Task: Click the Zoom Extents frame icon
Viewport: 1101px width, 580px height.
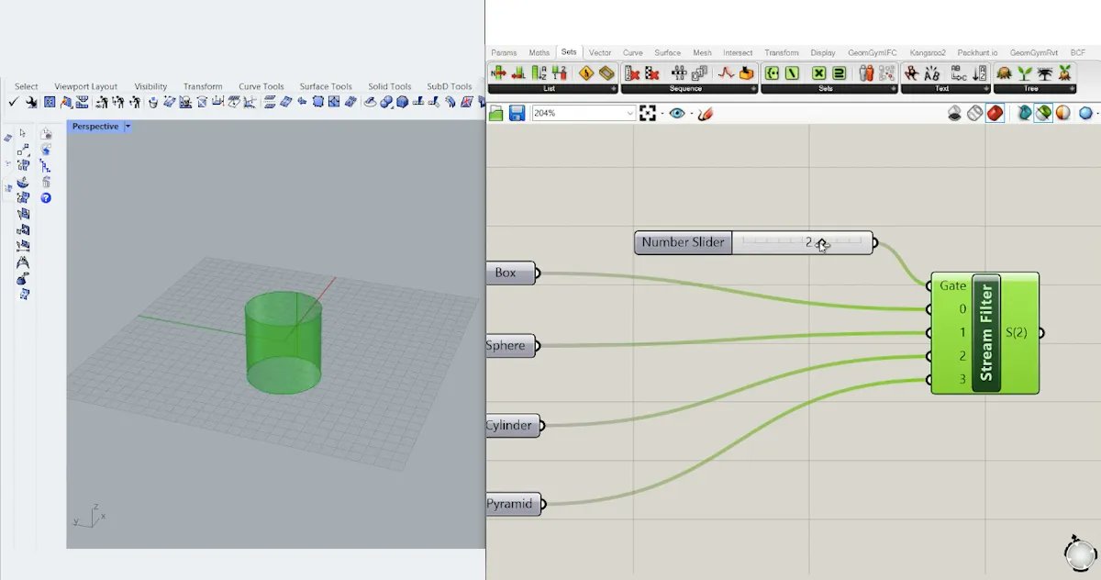Action: coord(647,113)
